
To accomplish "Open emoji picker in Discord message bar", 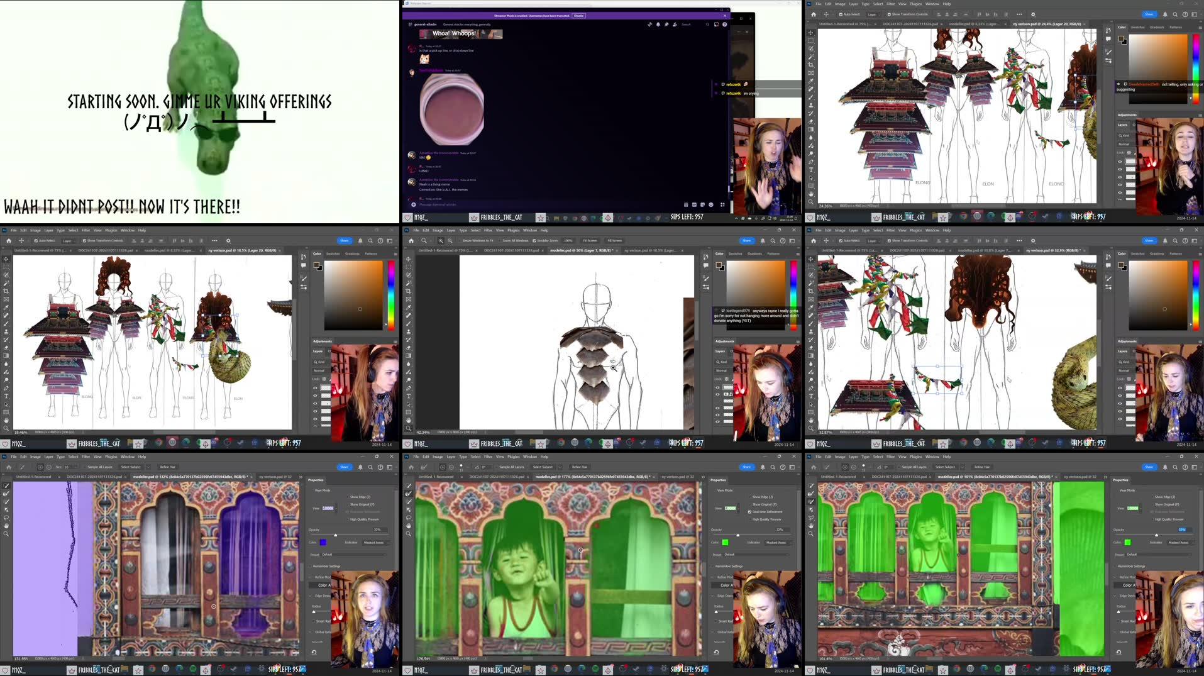I will click(711, 204).
